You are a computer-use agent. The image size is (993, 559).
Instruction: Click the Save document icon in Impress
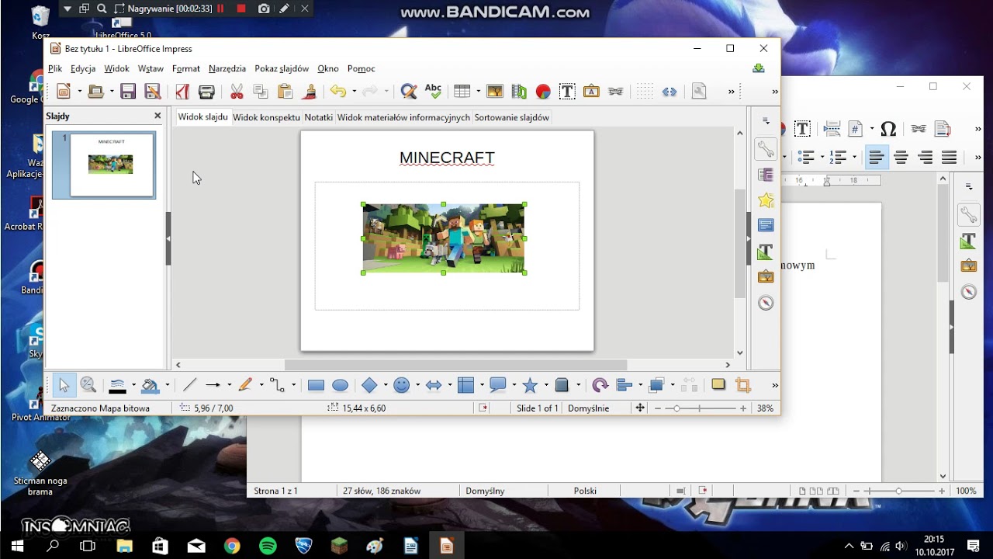[128, 92]
